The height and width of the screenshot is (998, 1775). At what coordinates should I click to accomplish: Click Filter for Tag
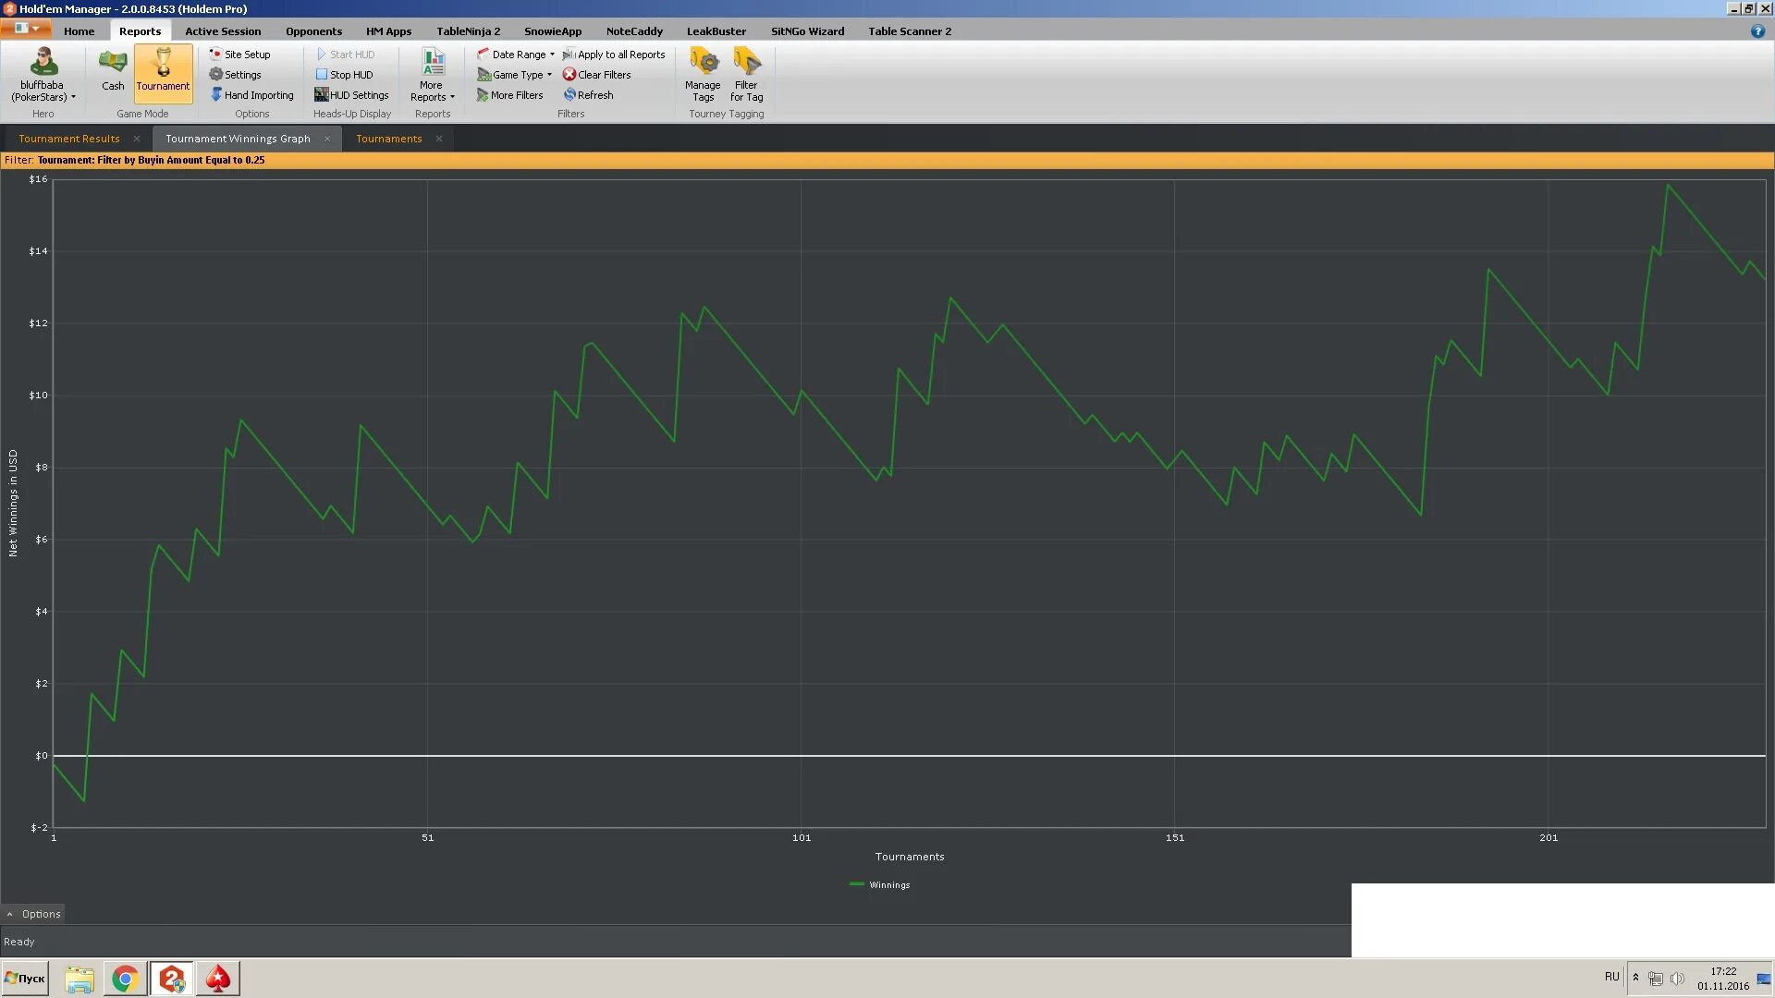point(746,74)
